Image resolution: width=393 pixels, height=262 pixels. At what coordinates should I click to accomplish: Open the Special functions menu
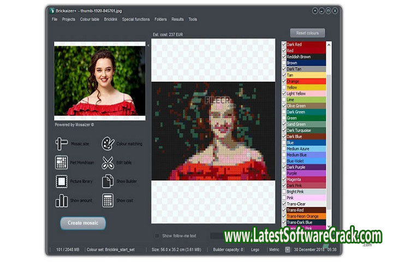tap(135, 19)
